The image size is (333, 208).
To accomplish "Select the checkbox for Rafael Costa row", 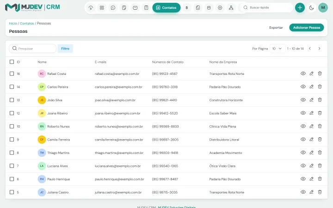I will pyautogui.click(x=12, y=73).
